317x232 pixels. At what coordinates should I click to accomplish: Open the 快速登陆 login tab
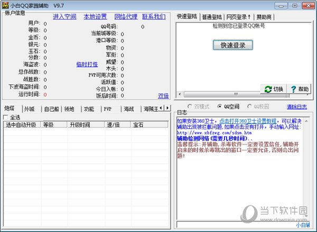pos(187,16)
